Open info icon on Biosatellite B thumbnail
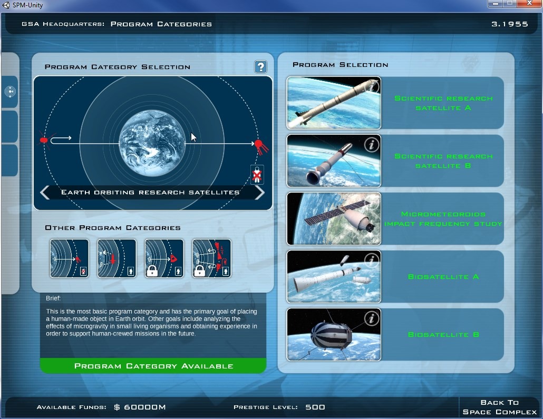The image size is (543, 419). 372,318
